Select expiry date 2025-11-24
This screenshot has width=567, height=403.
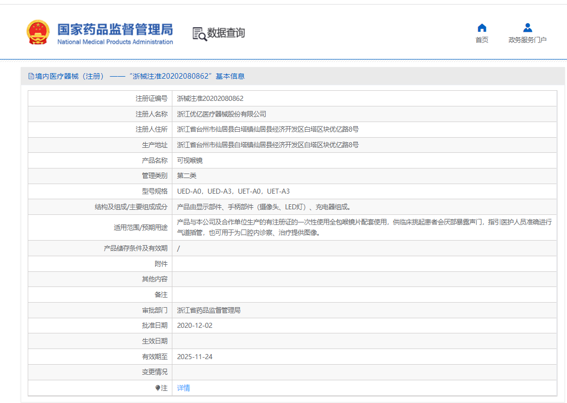point(195,357)
